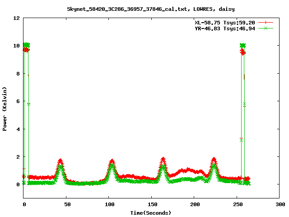Click the red peak near 163 seconds
Screen dimensions: 289x217
(163, 159)
